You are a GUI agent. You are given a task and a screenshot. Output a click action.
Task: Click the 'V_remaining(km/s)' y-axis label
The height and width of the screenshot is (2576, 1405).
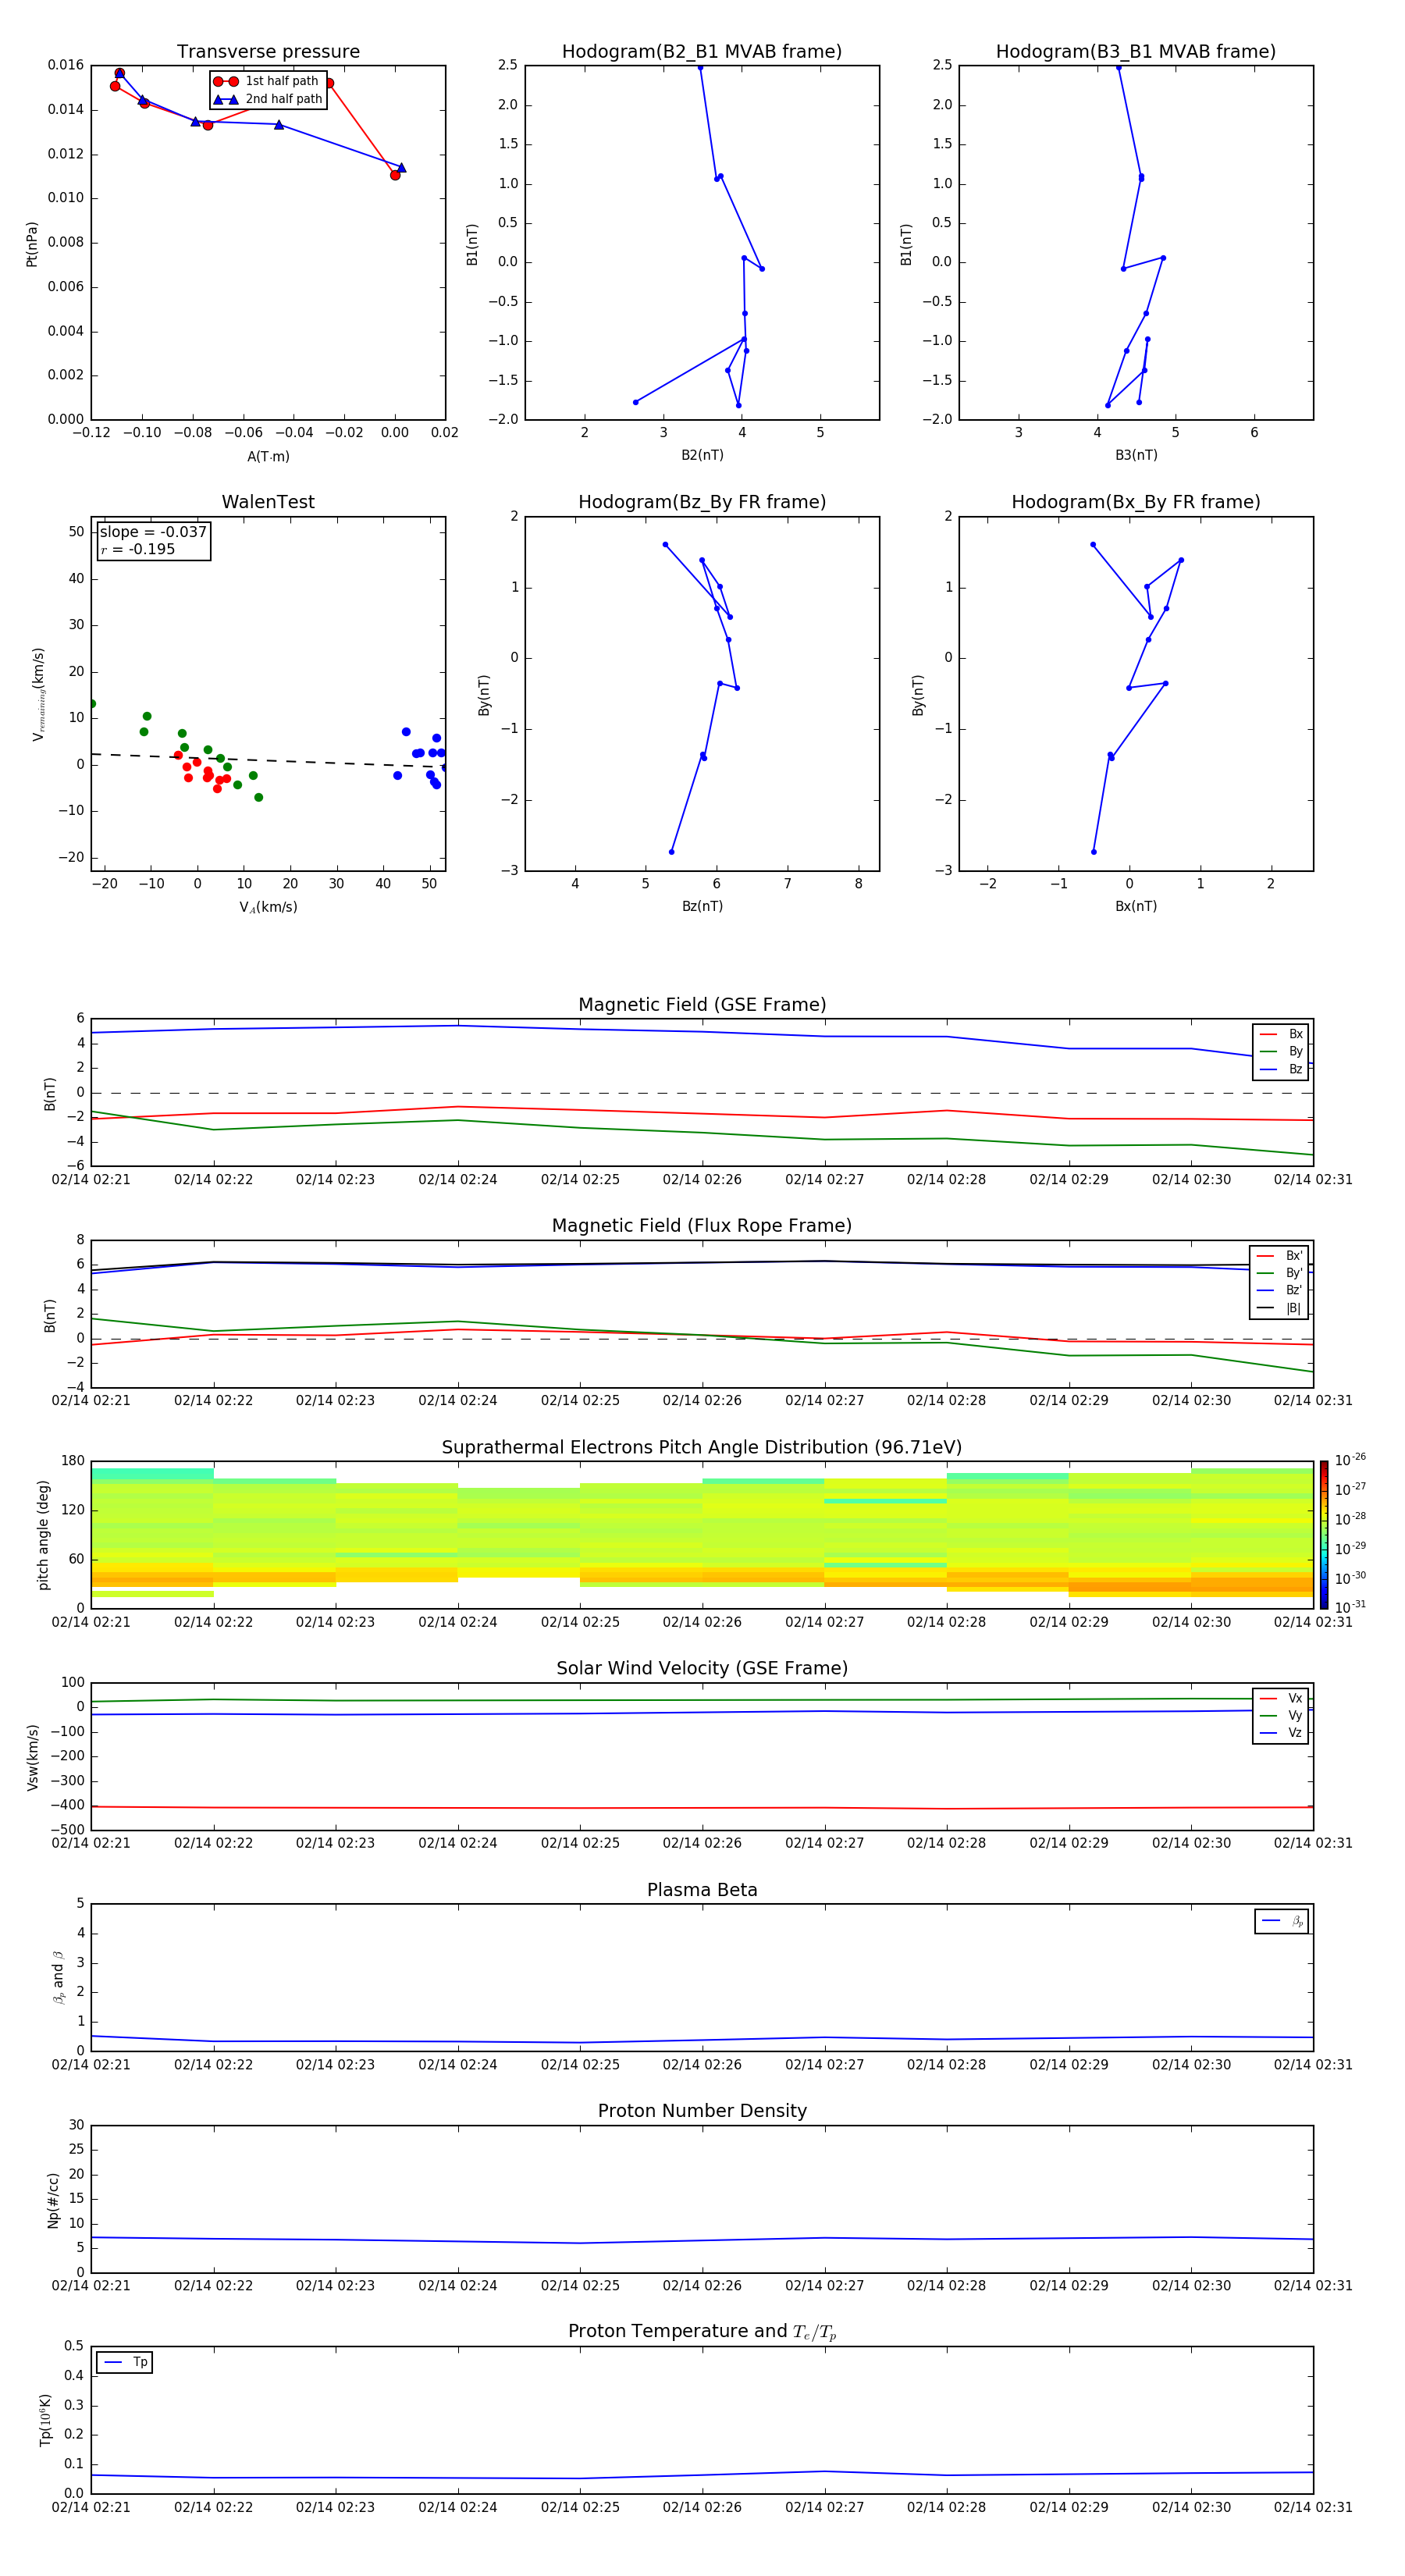[x=39, y=694]
